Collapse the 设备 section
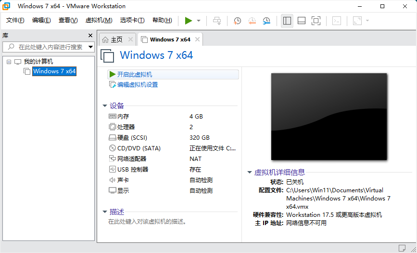 coord(105,106)
